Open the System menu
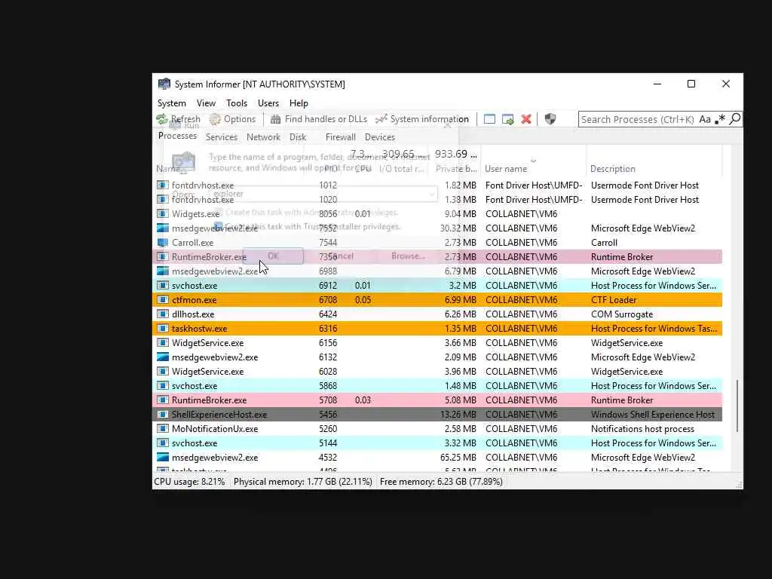The image size is (772, 579). point(172,103)
